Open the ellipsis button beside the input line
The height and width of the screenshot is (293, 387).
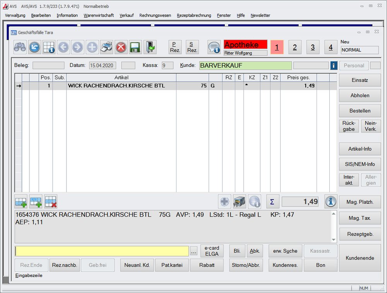point(194,251)
